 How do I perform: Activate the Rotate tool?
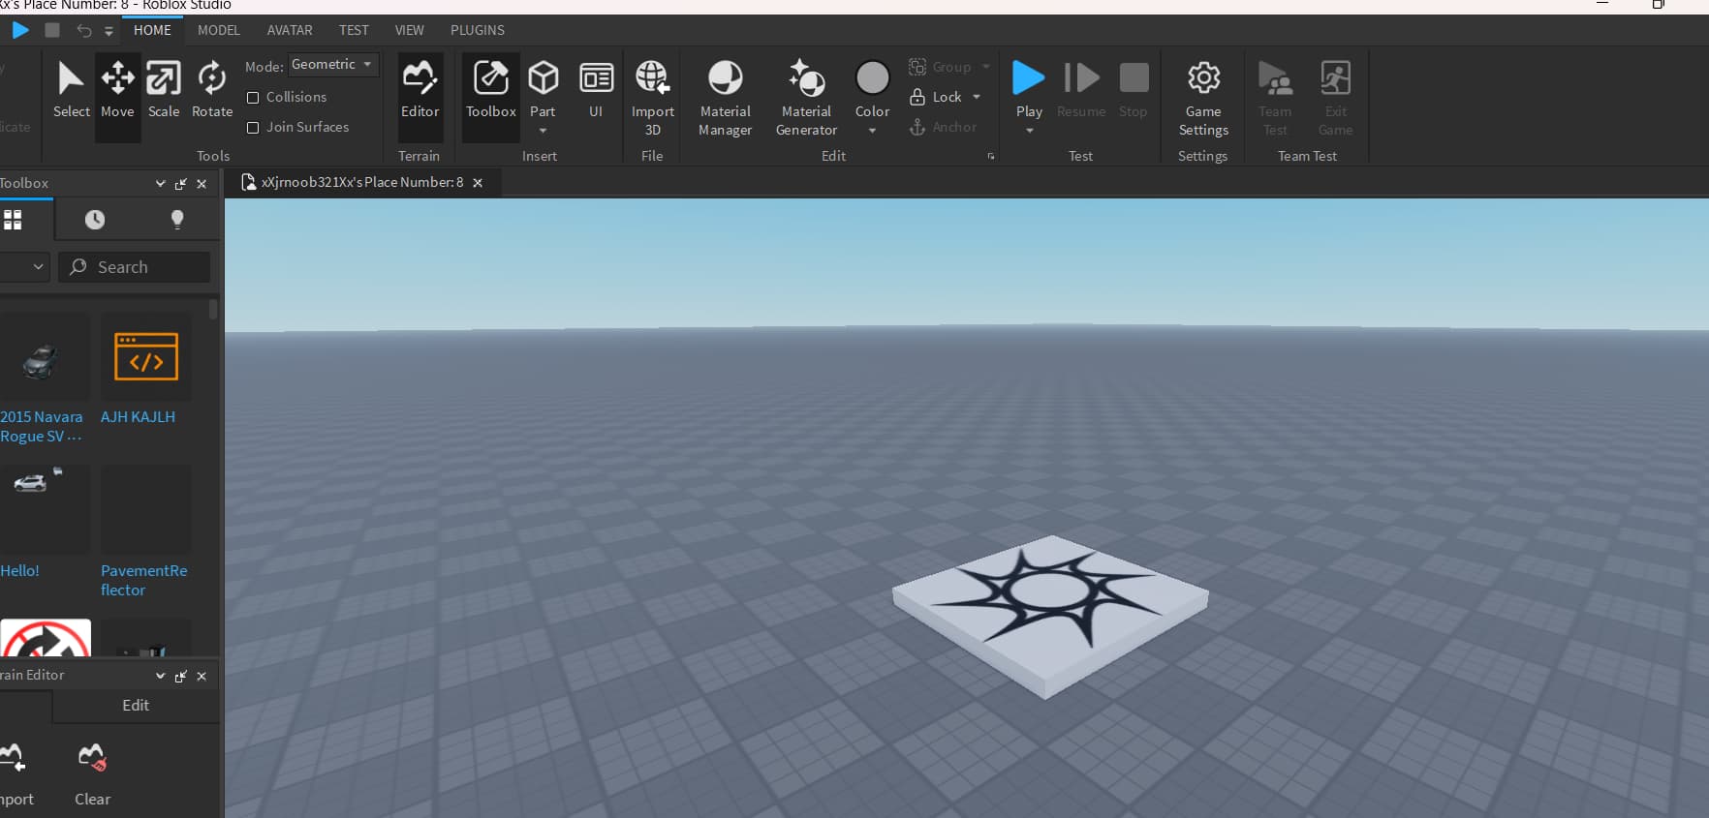click(x=212, y=89)
